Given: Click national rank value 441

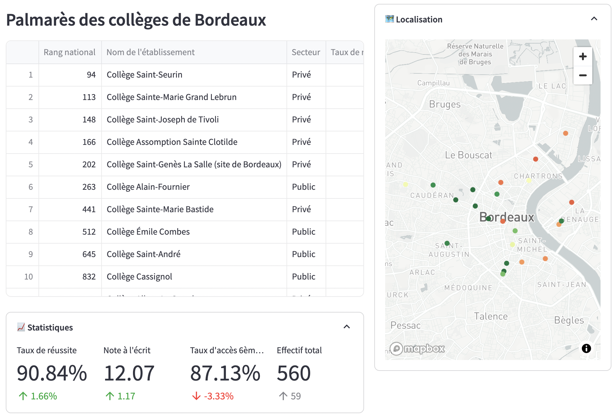Looking at the screenshot, I should point(70,209).
